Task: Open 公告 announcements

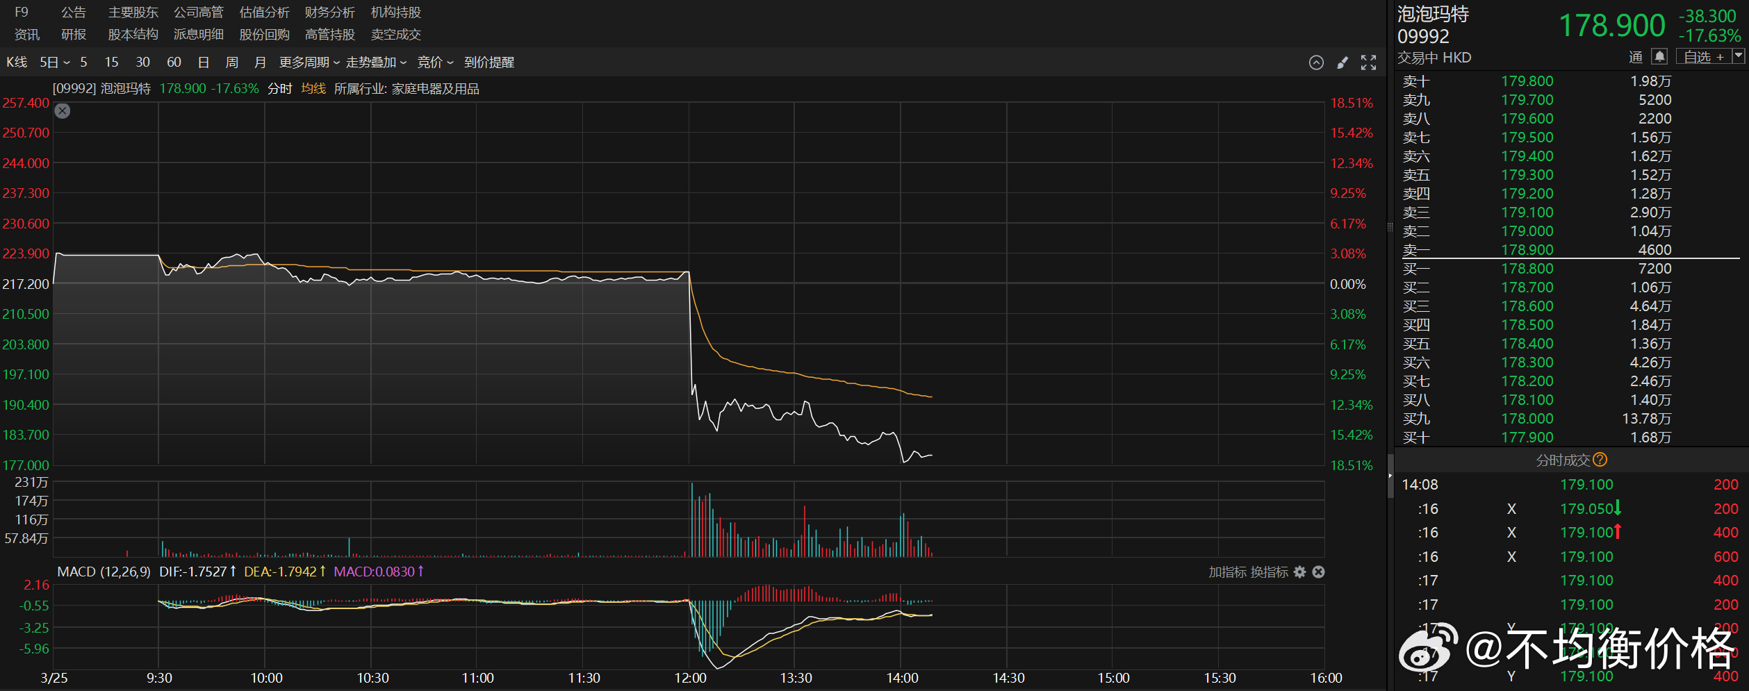Action: (74, 13)
